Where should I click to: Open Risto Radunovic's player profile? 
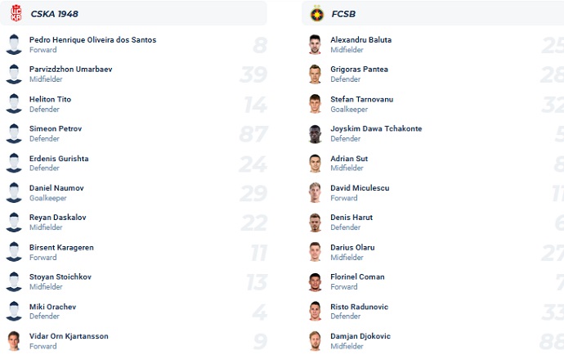pos(359,307)
